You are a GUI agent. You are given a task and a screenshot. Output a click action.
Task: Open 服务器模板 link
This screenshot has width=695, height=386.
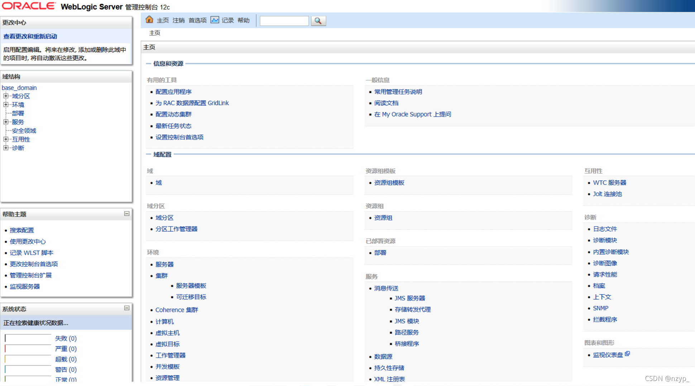tap(191, 285)
